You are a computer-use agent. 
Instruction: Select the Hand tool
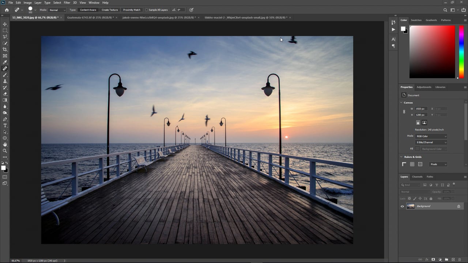(x=5, y=144)
